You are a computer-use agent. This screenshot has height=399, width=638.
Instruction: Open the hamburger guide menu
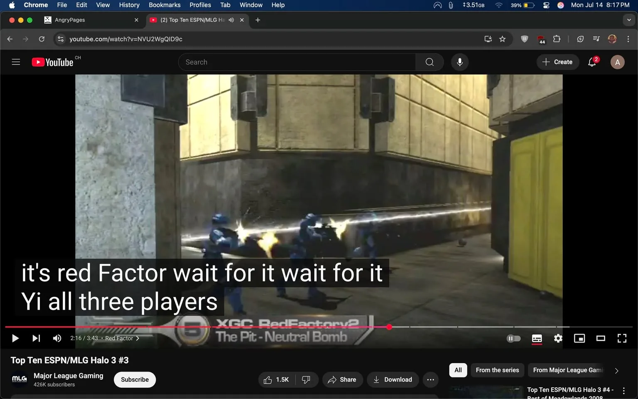pyautogui.click(x=16, y=62)
